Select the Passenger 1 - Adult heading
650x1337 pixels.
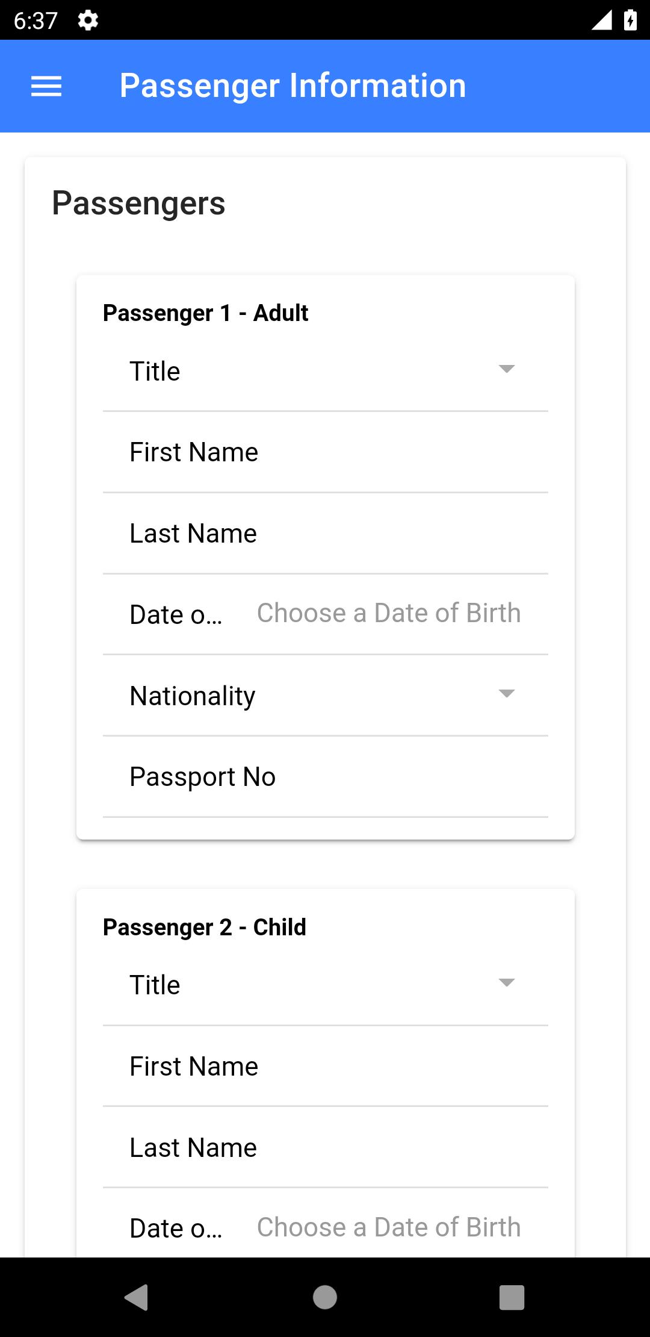(205, 313)
